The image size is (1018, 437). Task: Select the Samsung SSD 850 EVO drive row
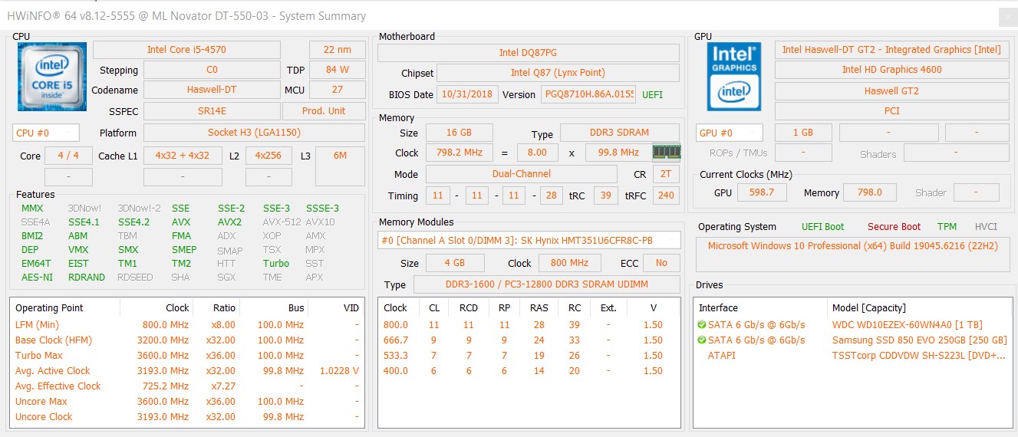point(852,340)
